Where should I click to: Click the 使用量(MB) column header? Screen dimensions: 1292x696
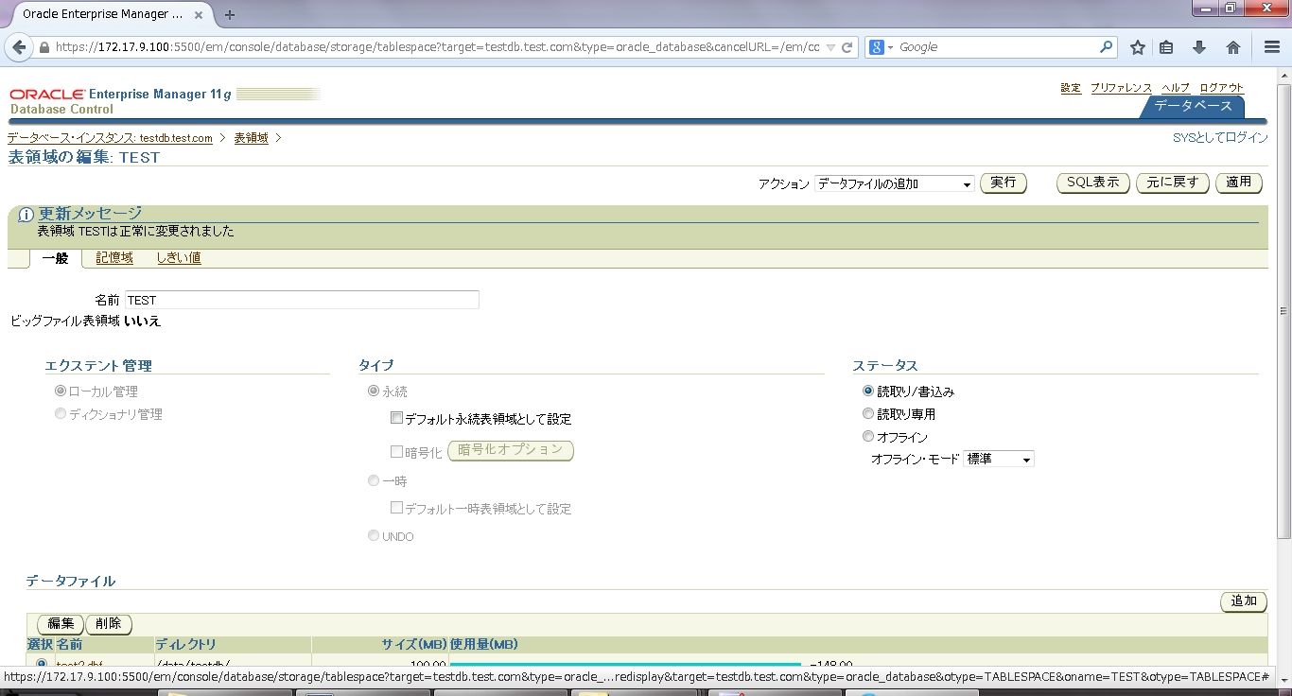pos(484,644)
